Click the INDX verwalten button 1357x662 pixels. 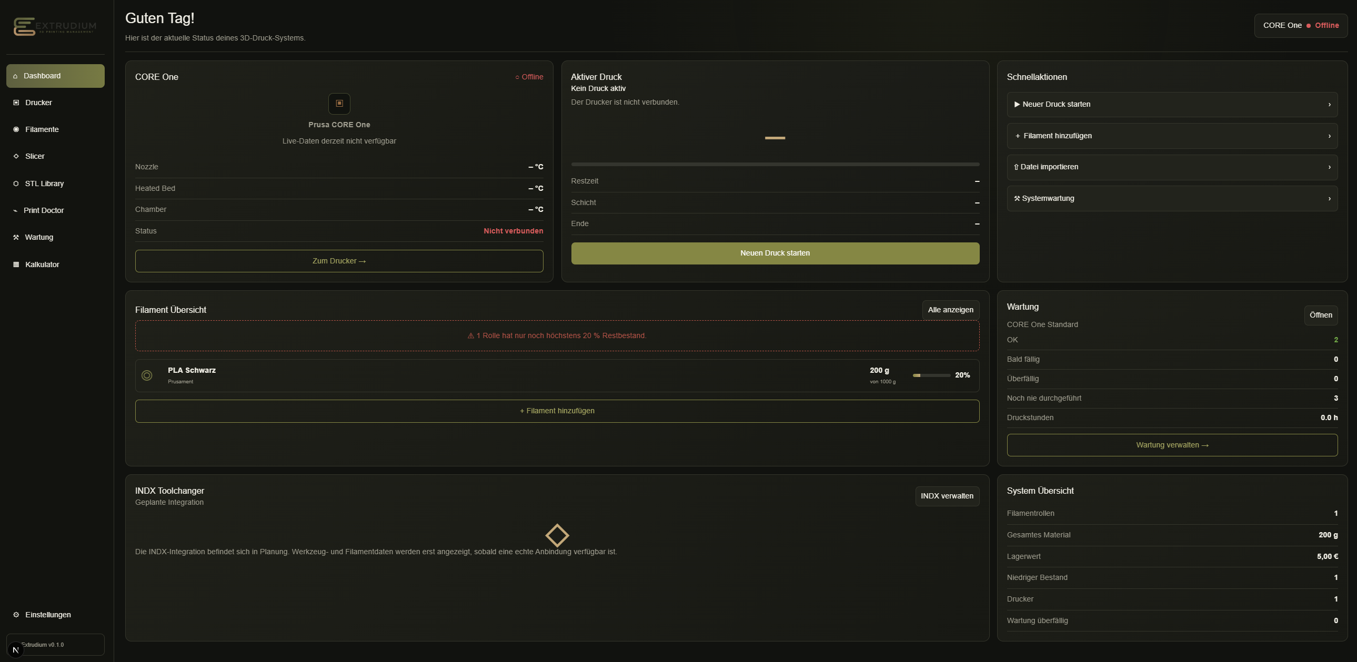click(x=947, y=496)
